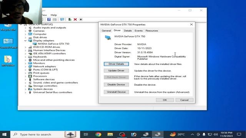Expand Audio inputs and outputs node
Viewport: 246px width, 138px height.
point(25,28)
